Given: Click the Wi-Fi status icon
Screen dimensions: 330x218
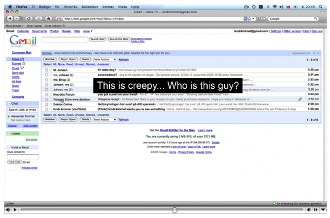Looking at the screenshot, I should tap(275, 7).
